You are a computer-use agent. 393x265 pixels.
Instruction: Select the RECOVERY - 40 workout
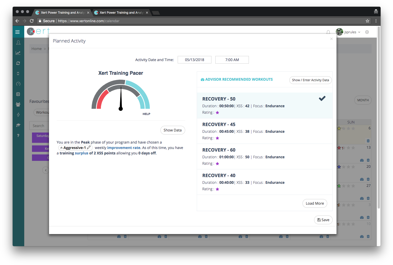click(x=265, y=182)
